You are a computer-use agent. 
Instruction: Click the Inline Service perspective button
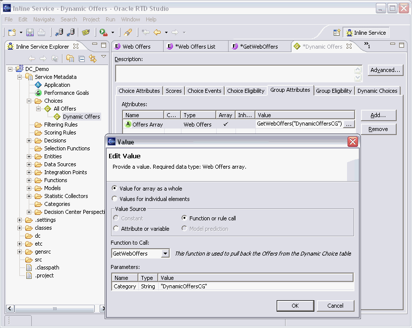click(366, 33)
